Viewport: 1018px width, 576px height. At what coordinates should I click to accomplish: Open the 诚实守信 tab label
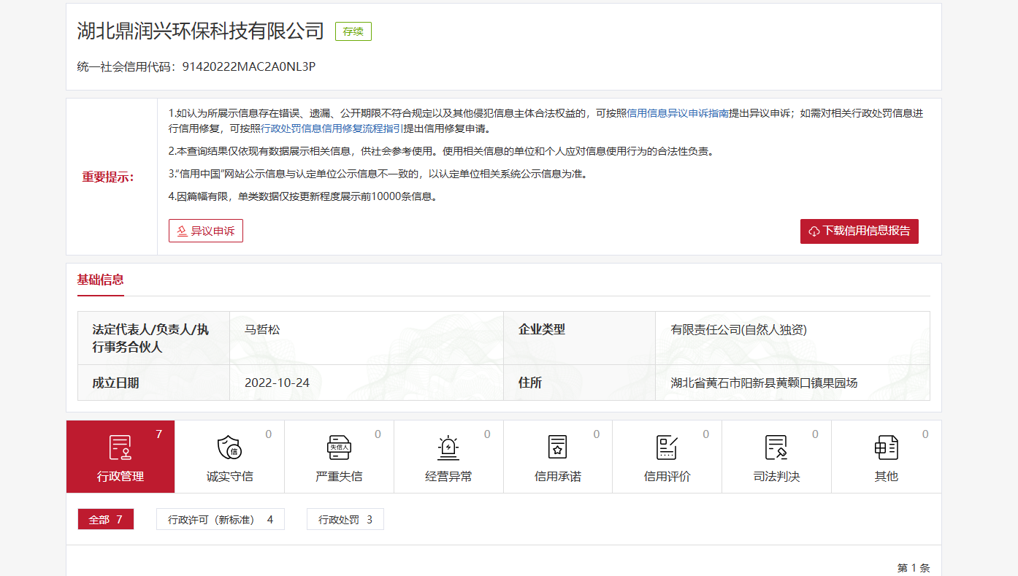229,477
